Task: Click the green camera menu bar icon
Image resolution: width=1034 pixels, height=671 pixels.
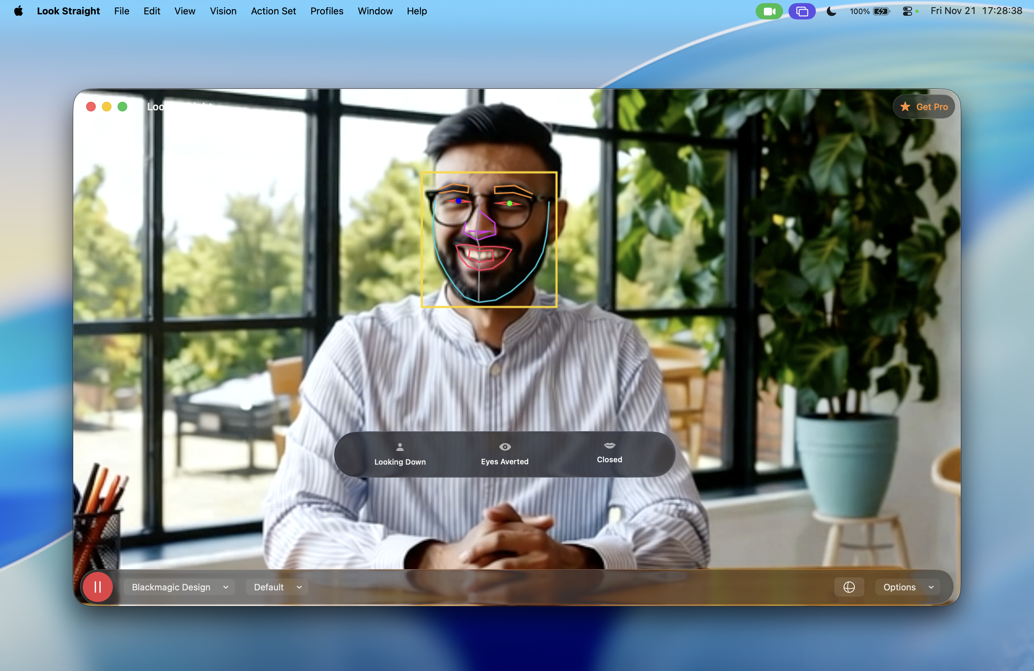Action: pos(769,11)
